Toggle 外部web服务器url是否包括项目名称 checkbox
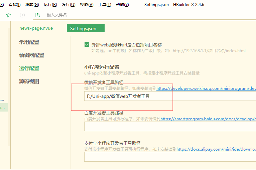Viewport: 256px width, 170px height. pos(87,44)
